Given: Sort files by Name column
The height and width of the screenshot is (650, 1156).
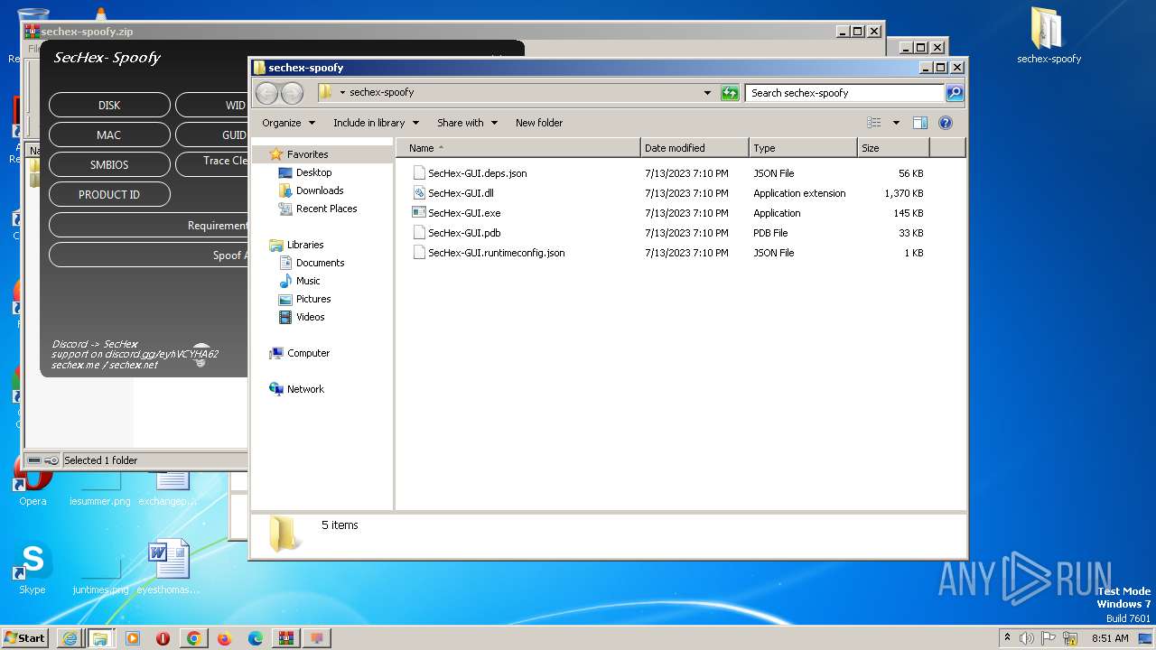Looking at the screenshot, I should click(x=518, y=148).
